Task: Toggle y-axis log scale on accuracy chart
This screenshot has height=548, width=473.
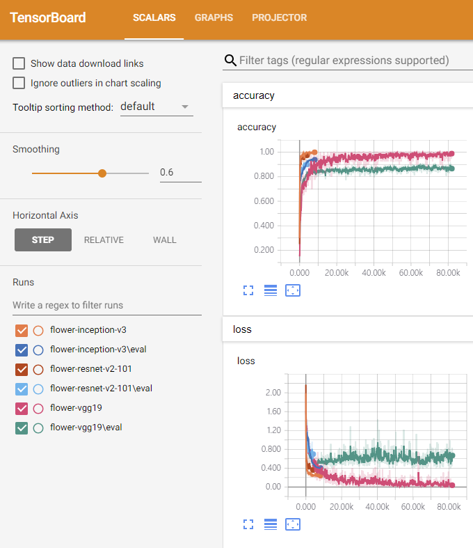Action: (x=271, y=290)
